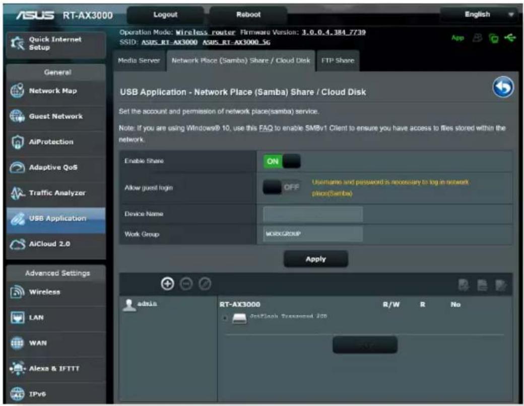524x406 pixels.
Task: Click the RT-AX3000 device label
Action: pos(240,305)
